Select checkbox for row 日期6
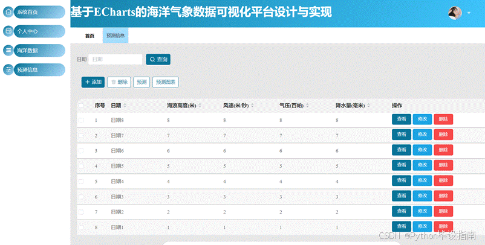Screen dimensions: 485x245 coord(81,151)
